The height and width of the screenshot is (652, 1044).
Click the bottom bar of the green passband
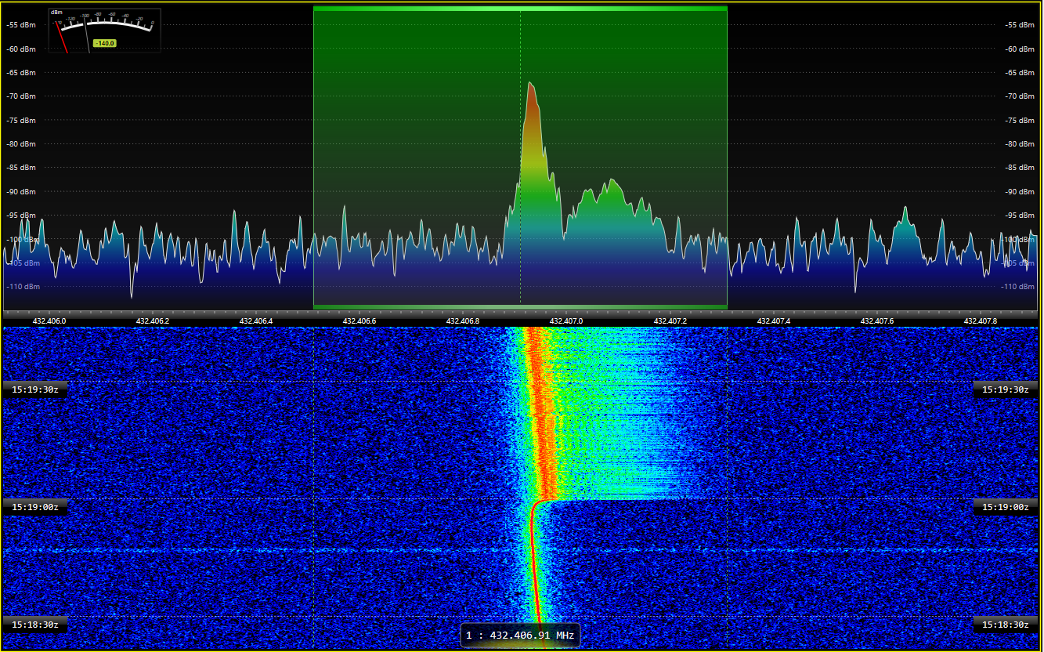point(520,306)
